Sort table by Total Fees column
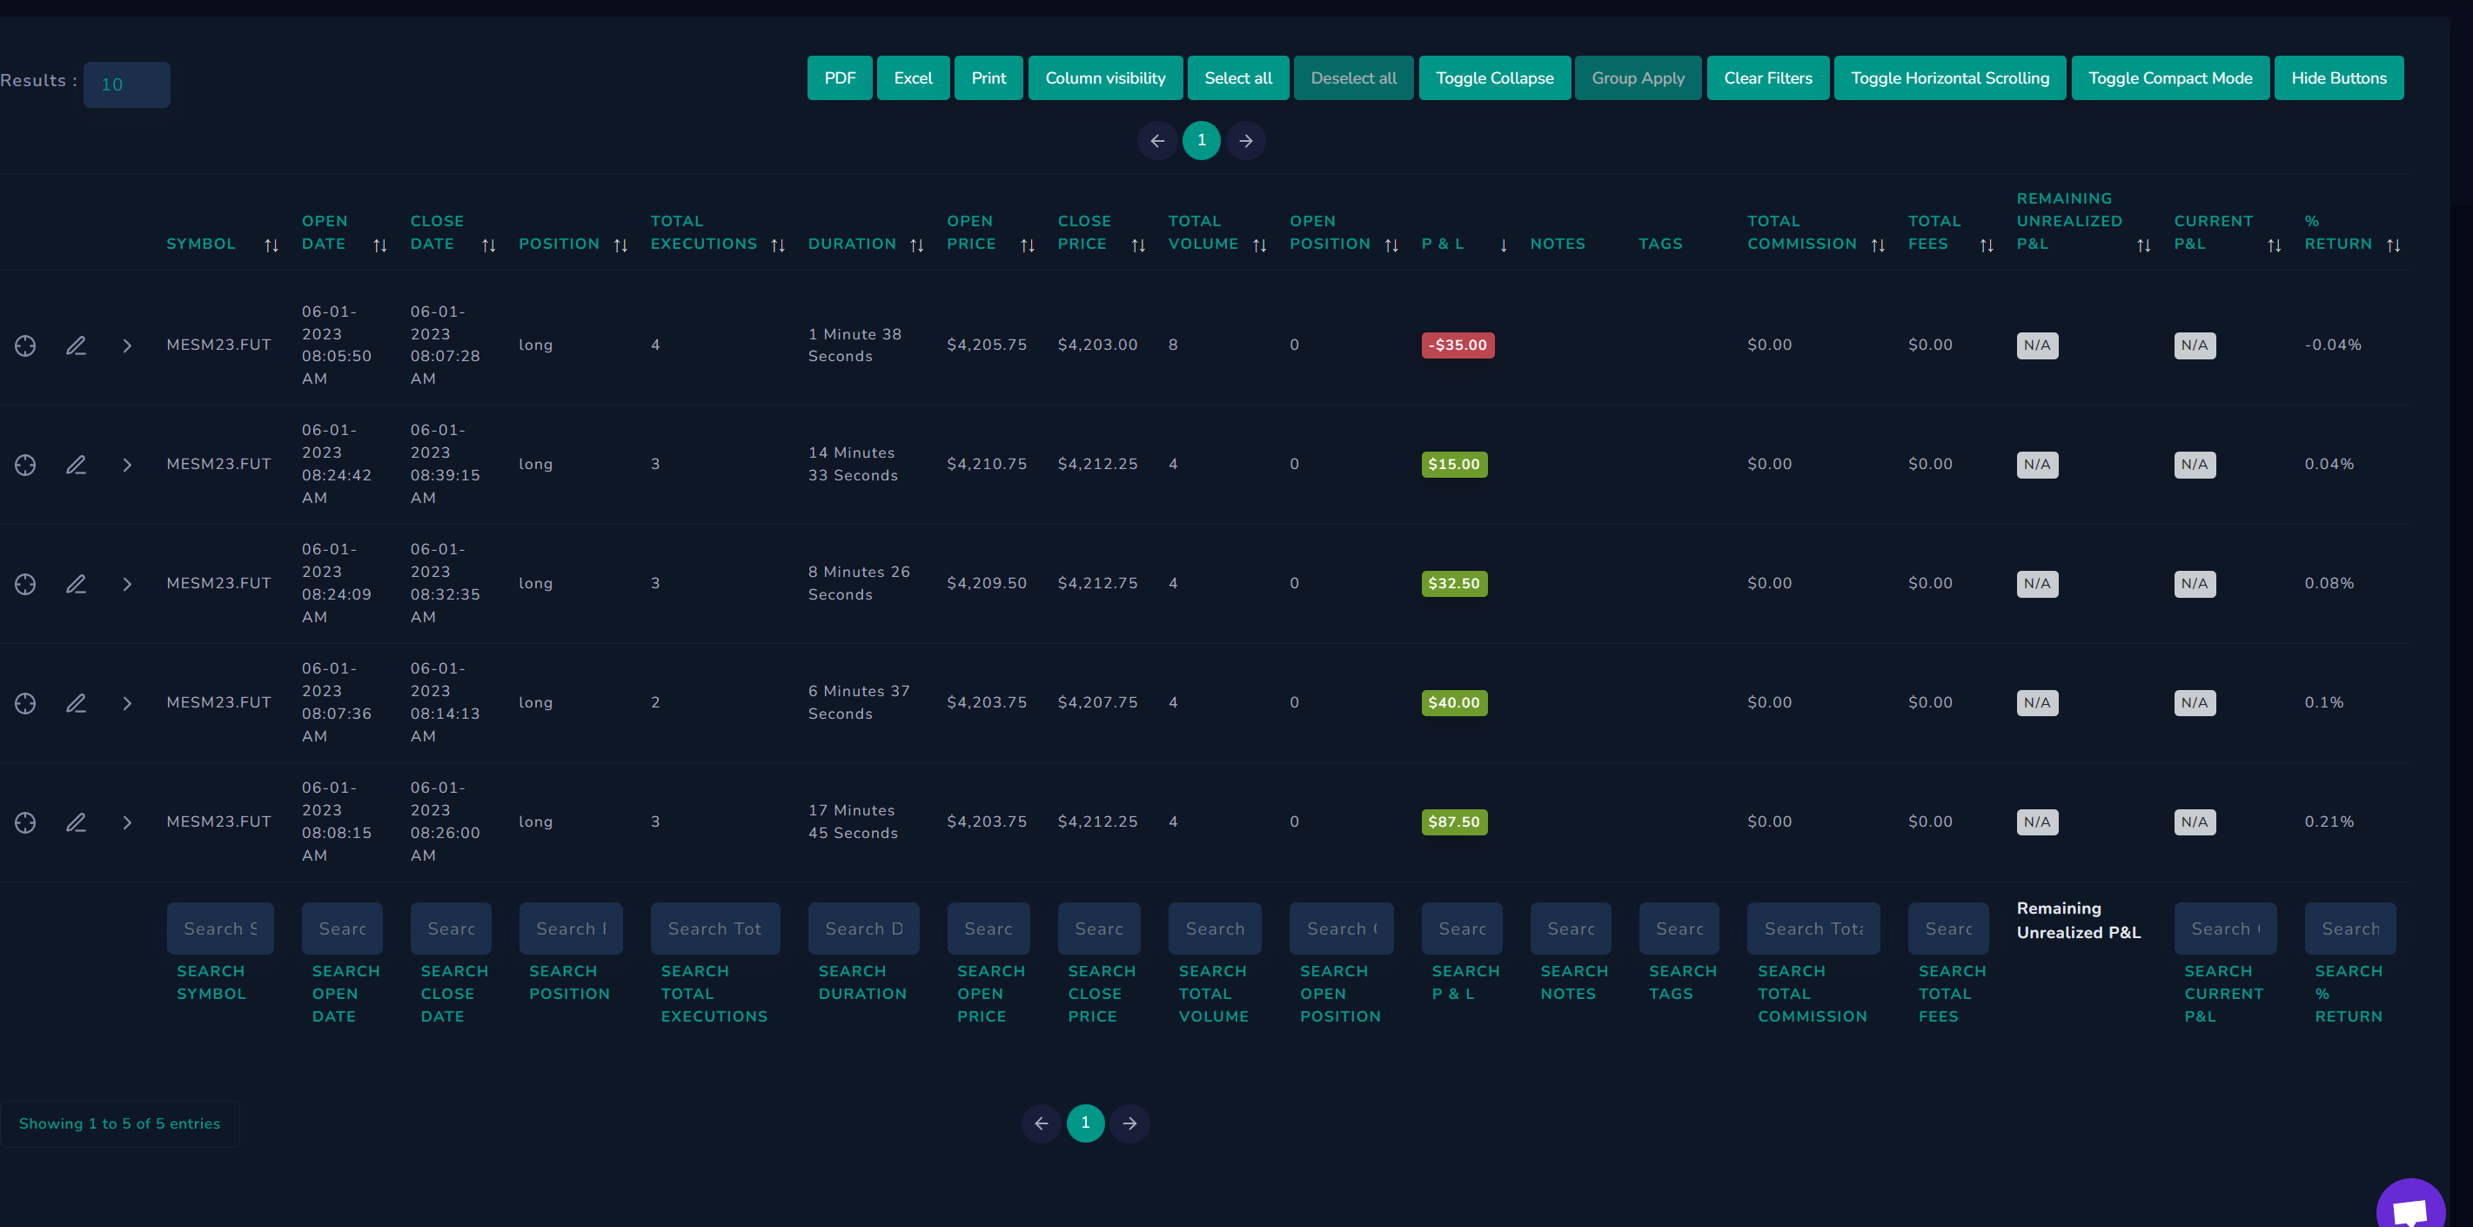Viewport: 2473px width, 1227px height. click(1987, 245)
